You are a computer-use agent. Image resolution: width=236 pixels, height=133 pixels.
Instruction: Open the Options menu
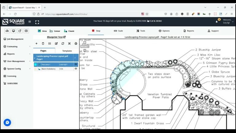click(x=164, y=31)
